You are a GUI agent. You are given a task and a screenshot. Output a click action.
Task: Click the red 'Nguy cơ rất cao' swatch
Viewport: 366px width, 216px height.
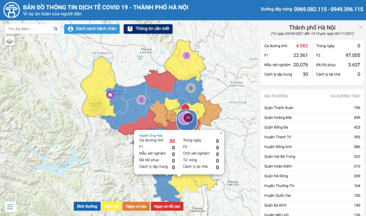[167, 206]
